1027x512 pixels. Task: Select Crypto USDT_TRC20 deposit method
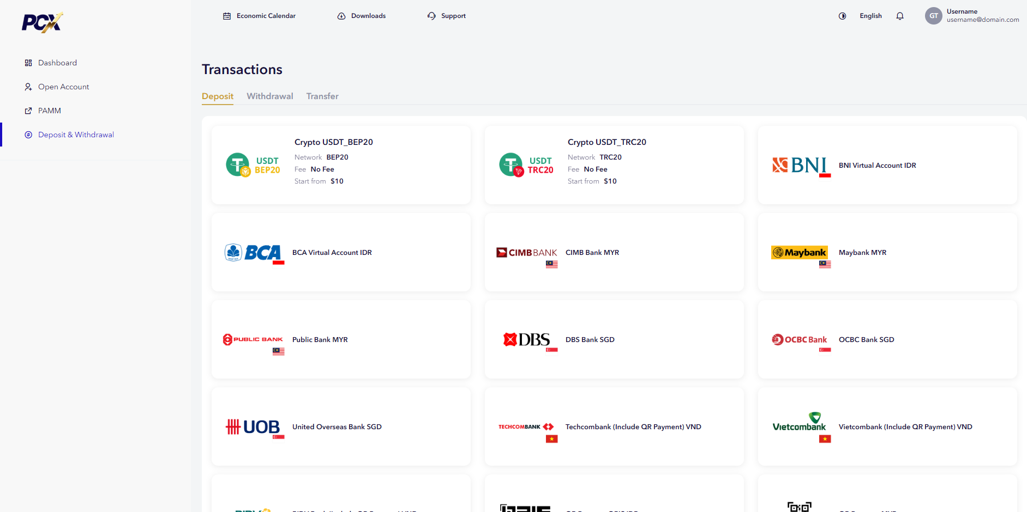614,165
